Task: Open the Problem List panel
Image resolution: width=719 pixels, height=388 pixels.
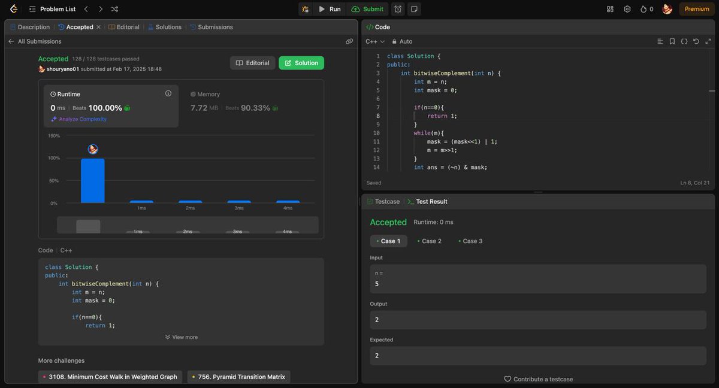Action: [53, 9]
